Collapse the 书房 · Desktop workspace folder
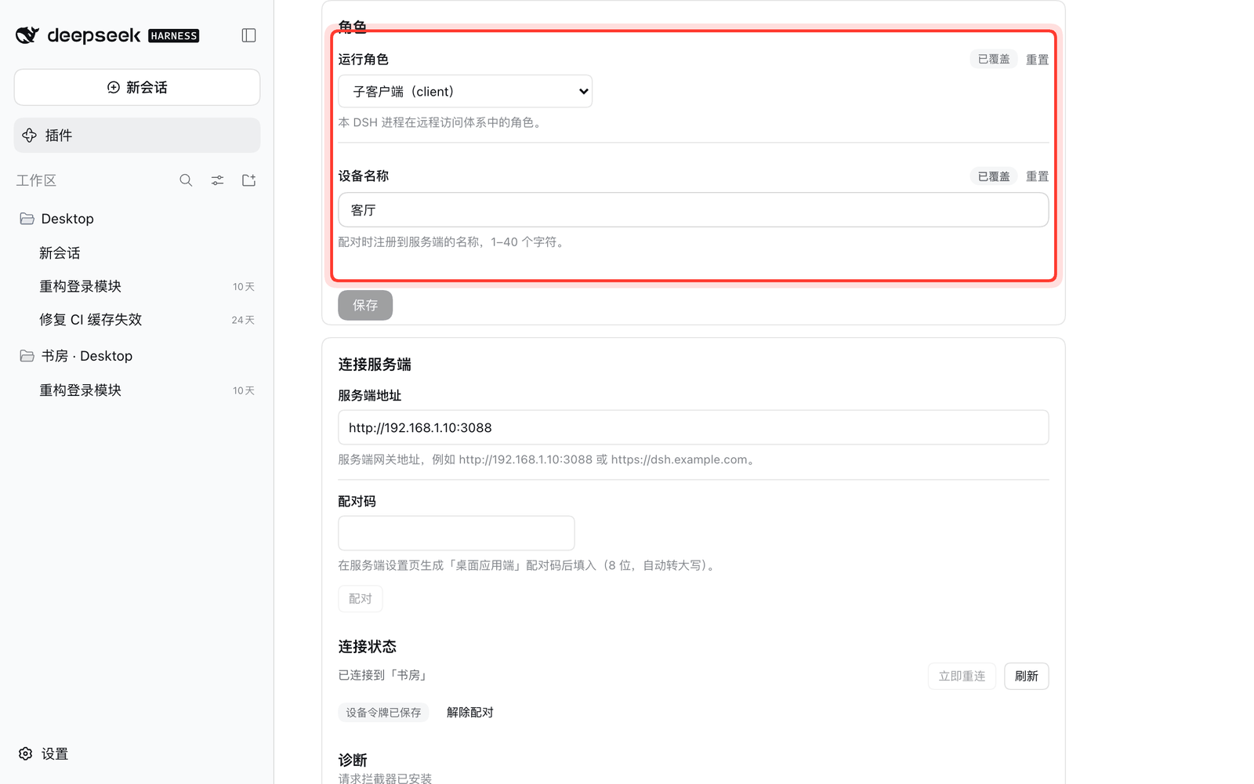 (137, 356)
